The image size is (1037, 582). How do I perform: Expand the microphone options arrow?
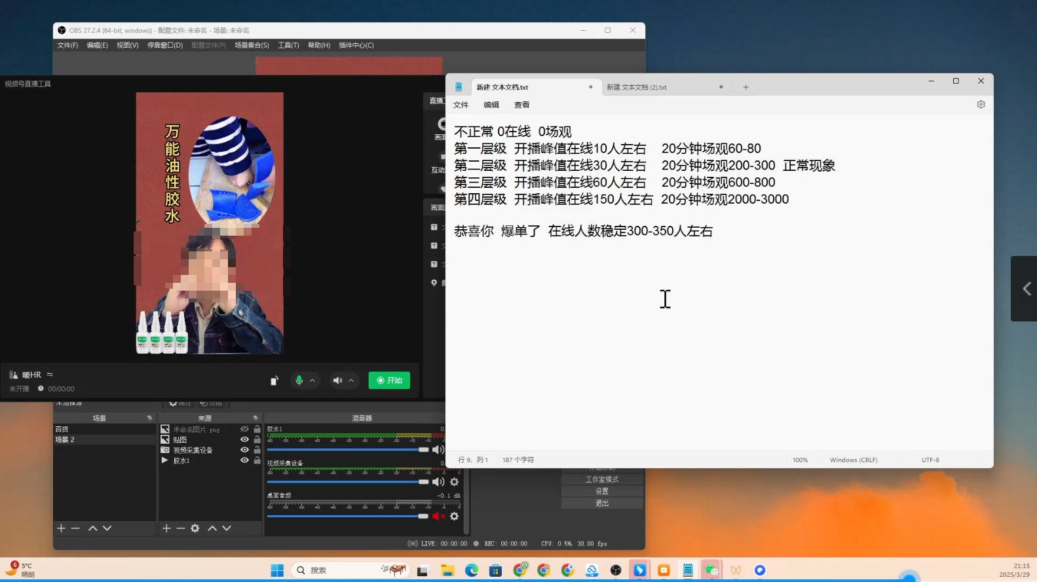point(312,380)
